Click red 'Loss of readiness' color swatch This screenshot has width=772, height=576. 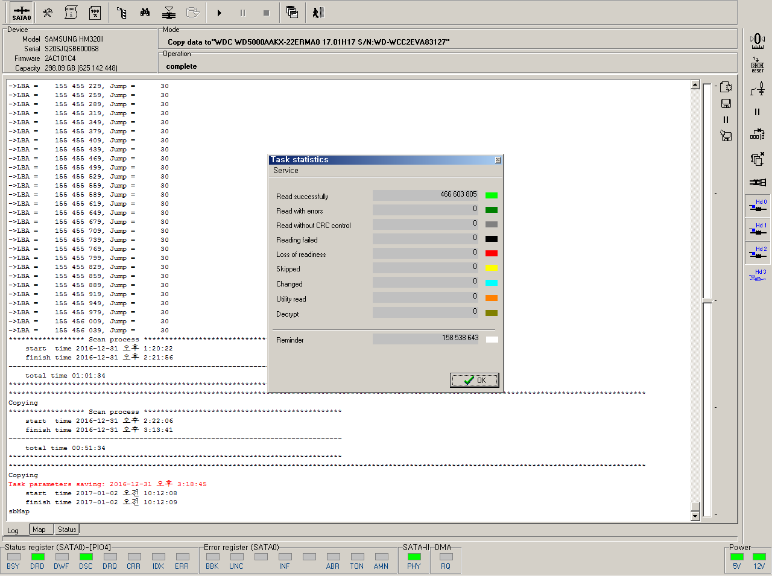pos(492,253)
